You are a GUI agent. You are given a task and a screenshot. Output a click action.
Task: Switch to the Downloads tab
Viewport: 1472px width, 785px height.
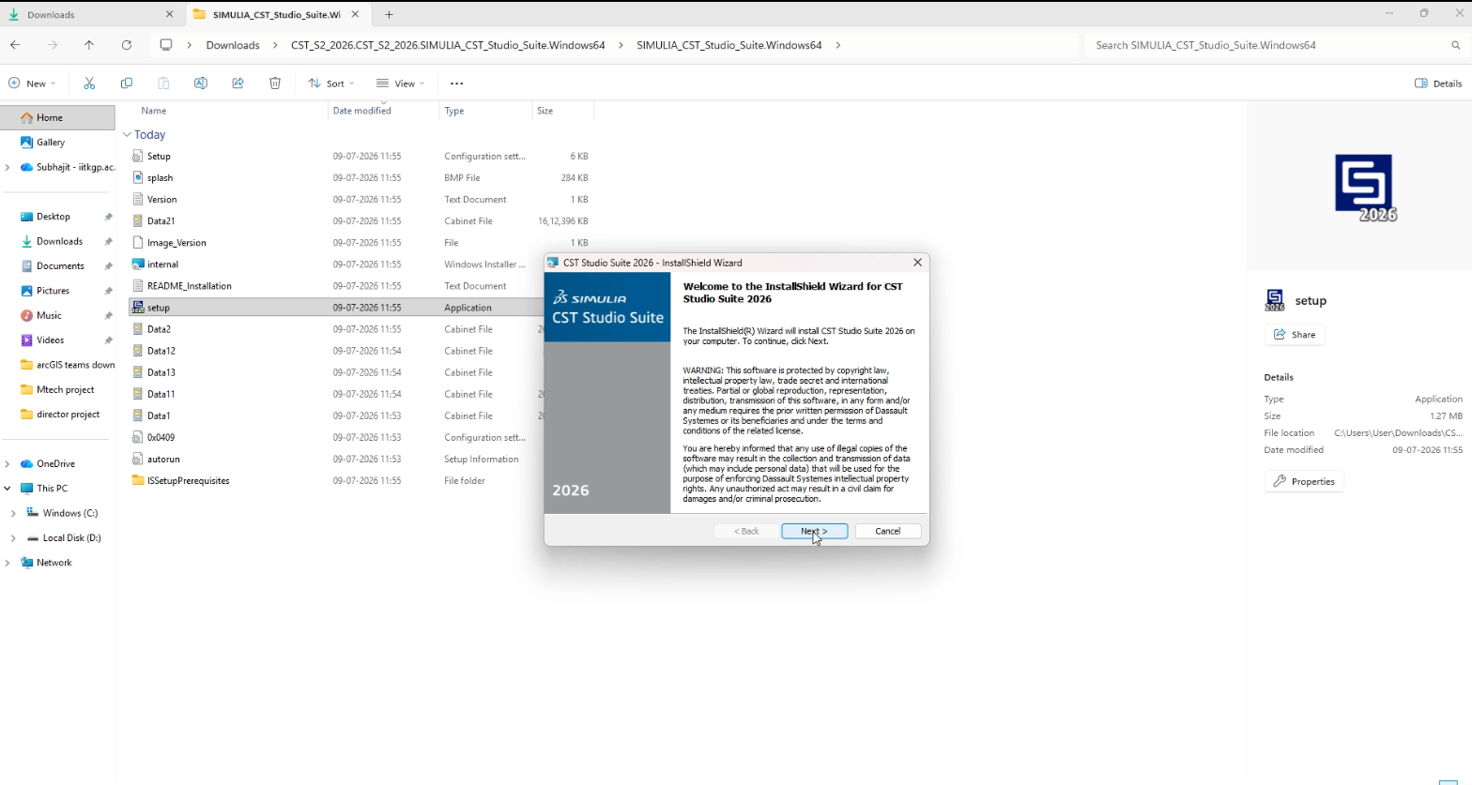[91, 15]
